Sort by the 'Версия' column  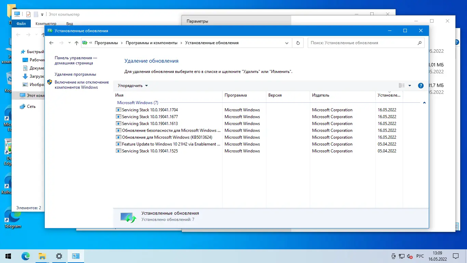point(288,95)
